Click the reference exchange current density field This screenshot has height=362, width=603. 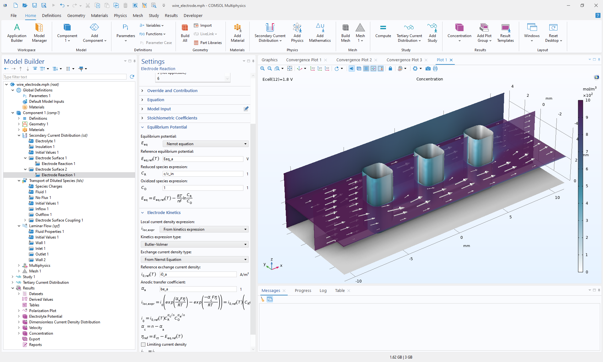tap(198, 274)
